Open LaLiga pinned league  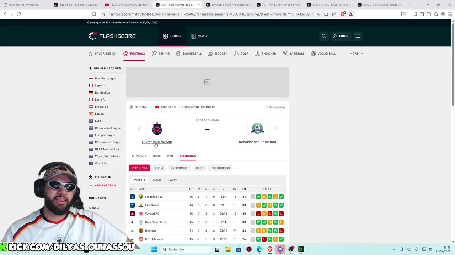99,114
